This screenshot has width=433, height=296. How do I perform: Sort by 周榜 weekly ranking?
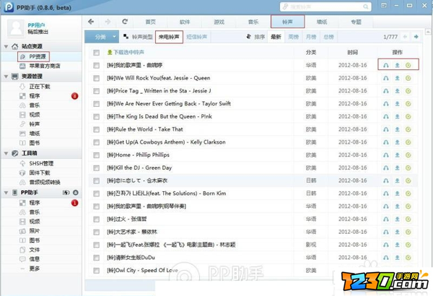293,37
